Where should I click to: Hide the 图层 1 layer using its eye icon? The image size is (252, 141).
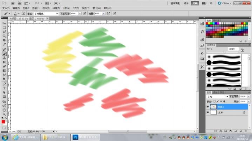click(208, 107)
